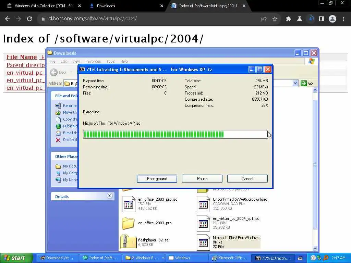Select the en_office_2003_pro folder

click(x=147, y=223)
